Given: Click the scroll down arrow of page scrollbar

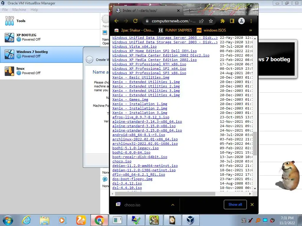Looking at the screenshot, I should point(255,189).
